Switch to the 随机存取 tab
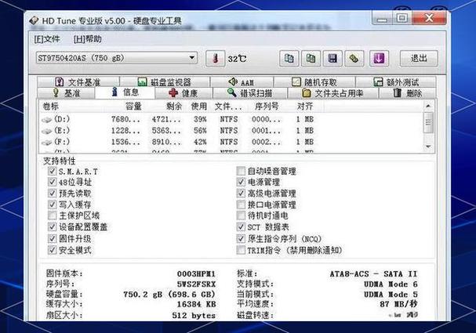The height and width of the screenshot is (333, 476). (x=314, y=82)
